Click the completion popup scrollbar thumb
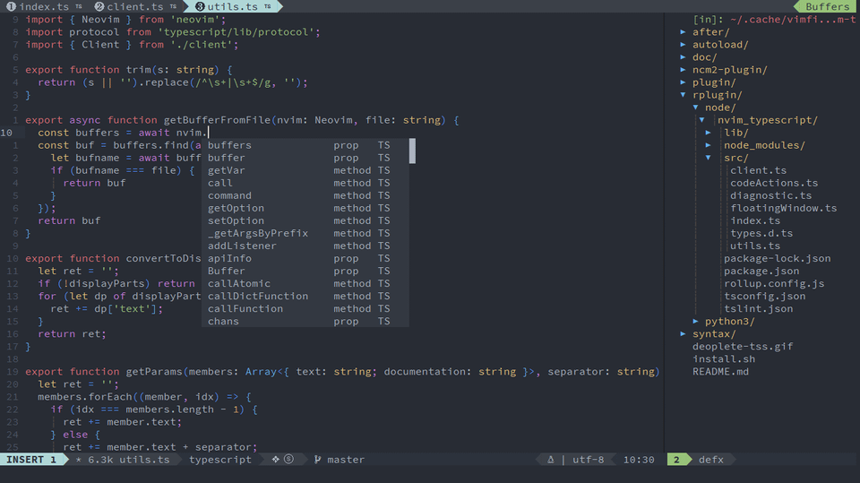860x483 pixels. pyautogui.click(x=412, y=151)
